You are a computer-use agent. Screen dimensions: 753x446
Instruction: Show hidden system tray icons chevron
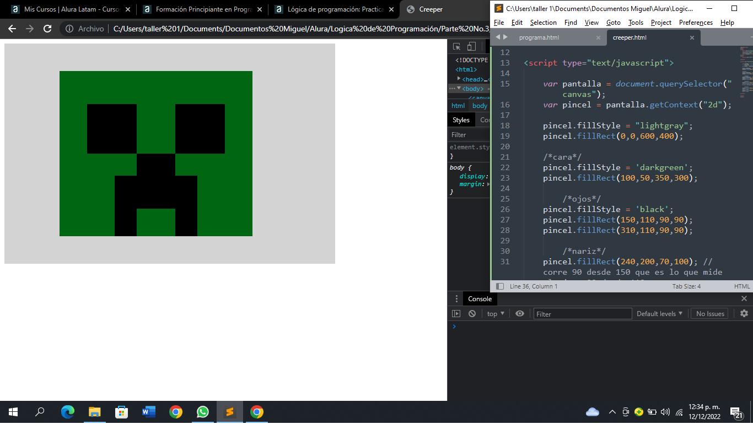[612, 412]
